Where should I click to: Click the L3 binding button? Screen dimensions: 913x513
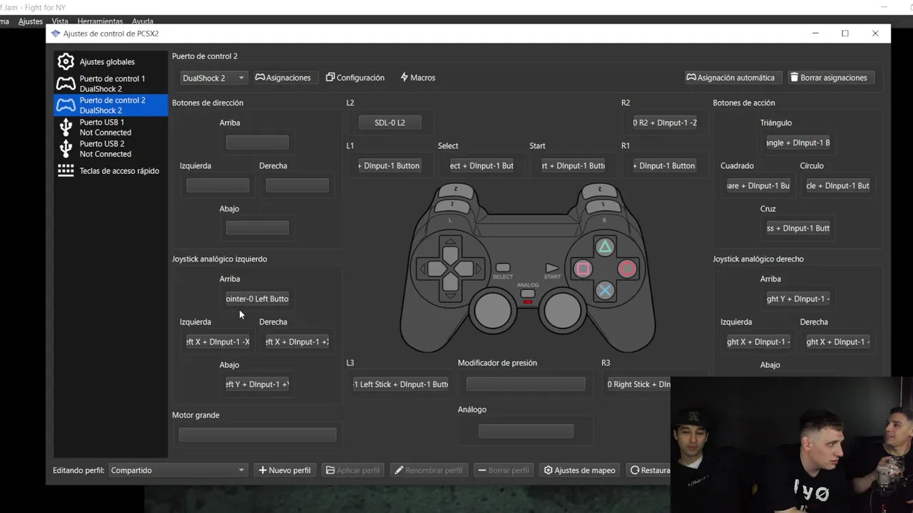(x=400, y=384)
